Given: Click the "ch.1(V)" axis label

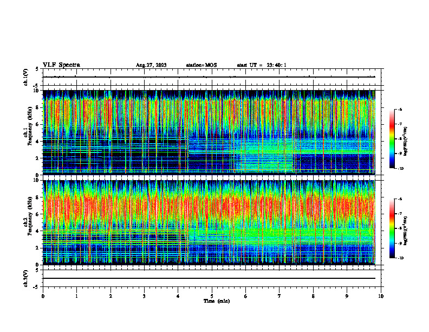Looking at the screenshot, I should [x=26, y=77].
